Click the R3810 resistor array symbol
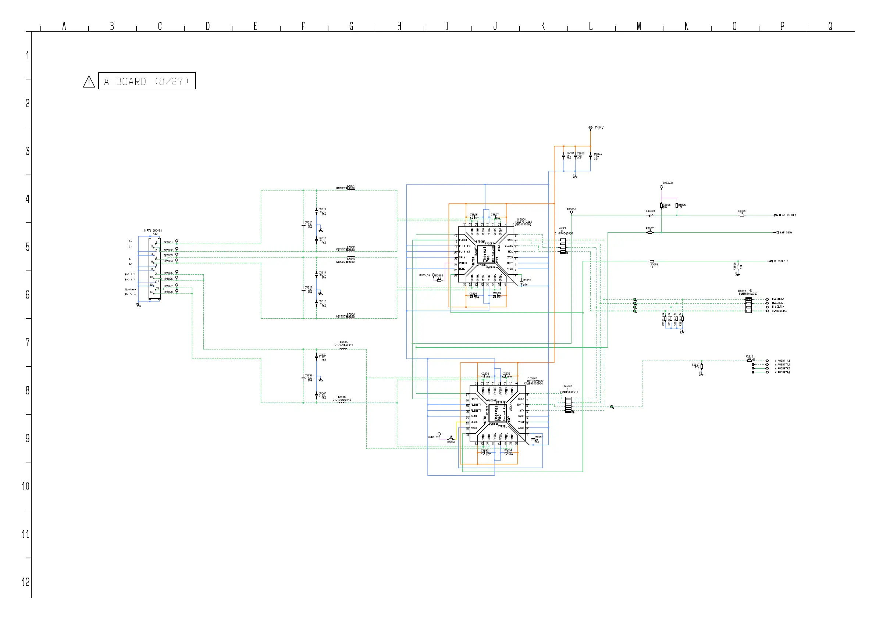The image size is (876, 619). pyautogui.click(x=748, y=305)
